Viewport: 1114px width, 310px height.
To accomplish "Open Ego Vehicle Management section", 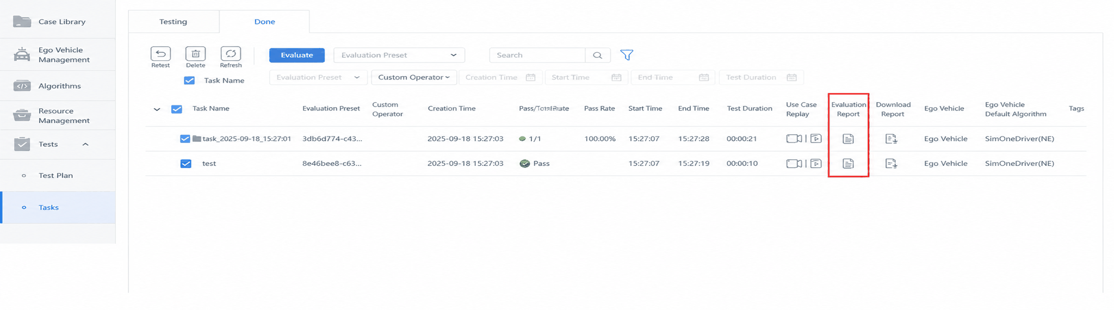I will [x=58, y=54].
